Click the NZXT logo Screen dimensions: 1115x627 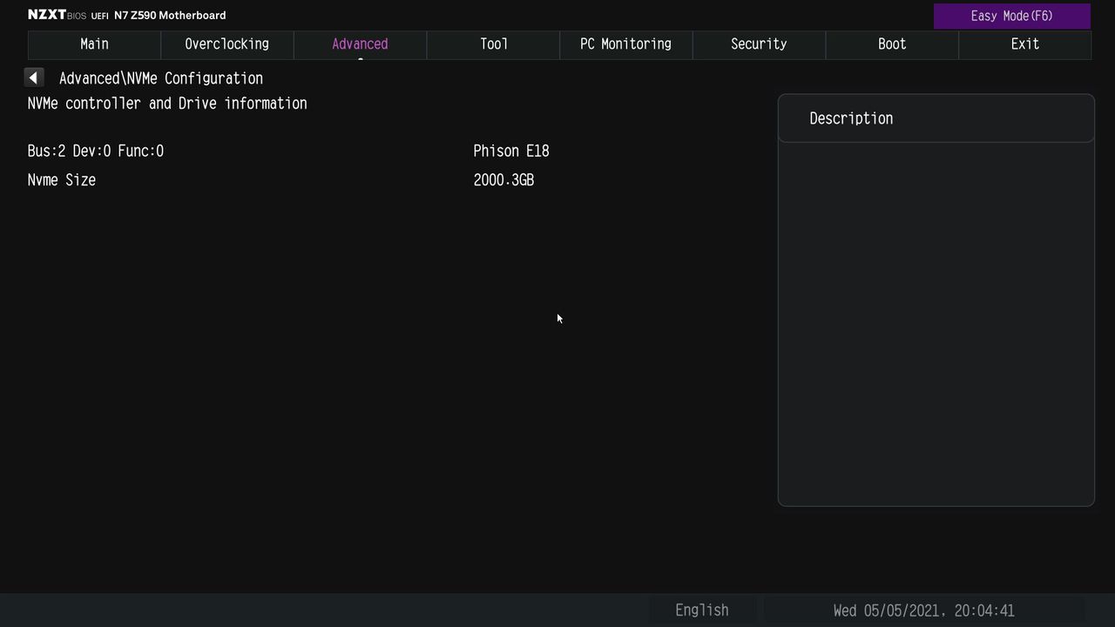point(47,15)
